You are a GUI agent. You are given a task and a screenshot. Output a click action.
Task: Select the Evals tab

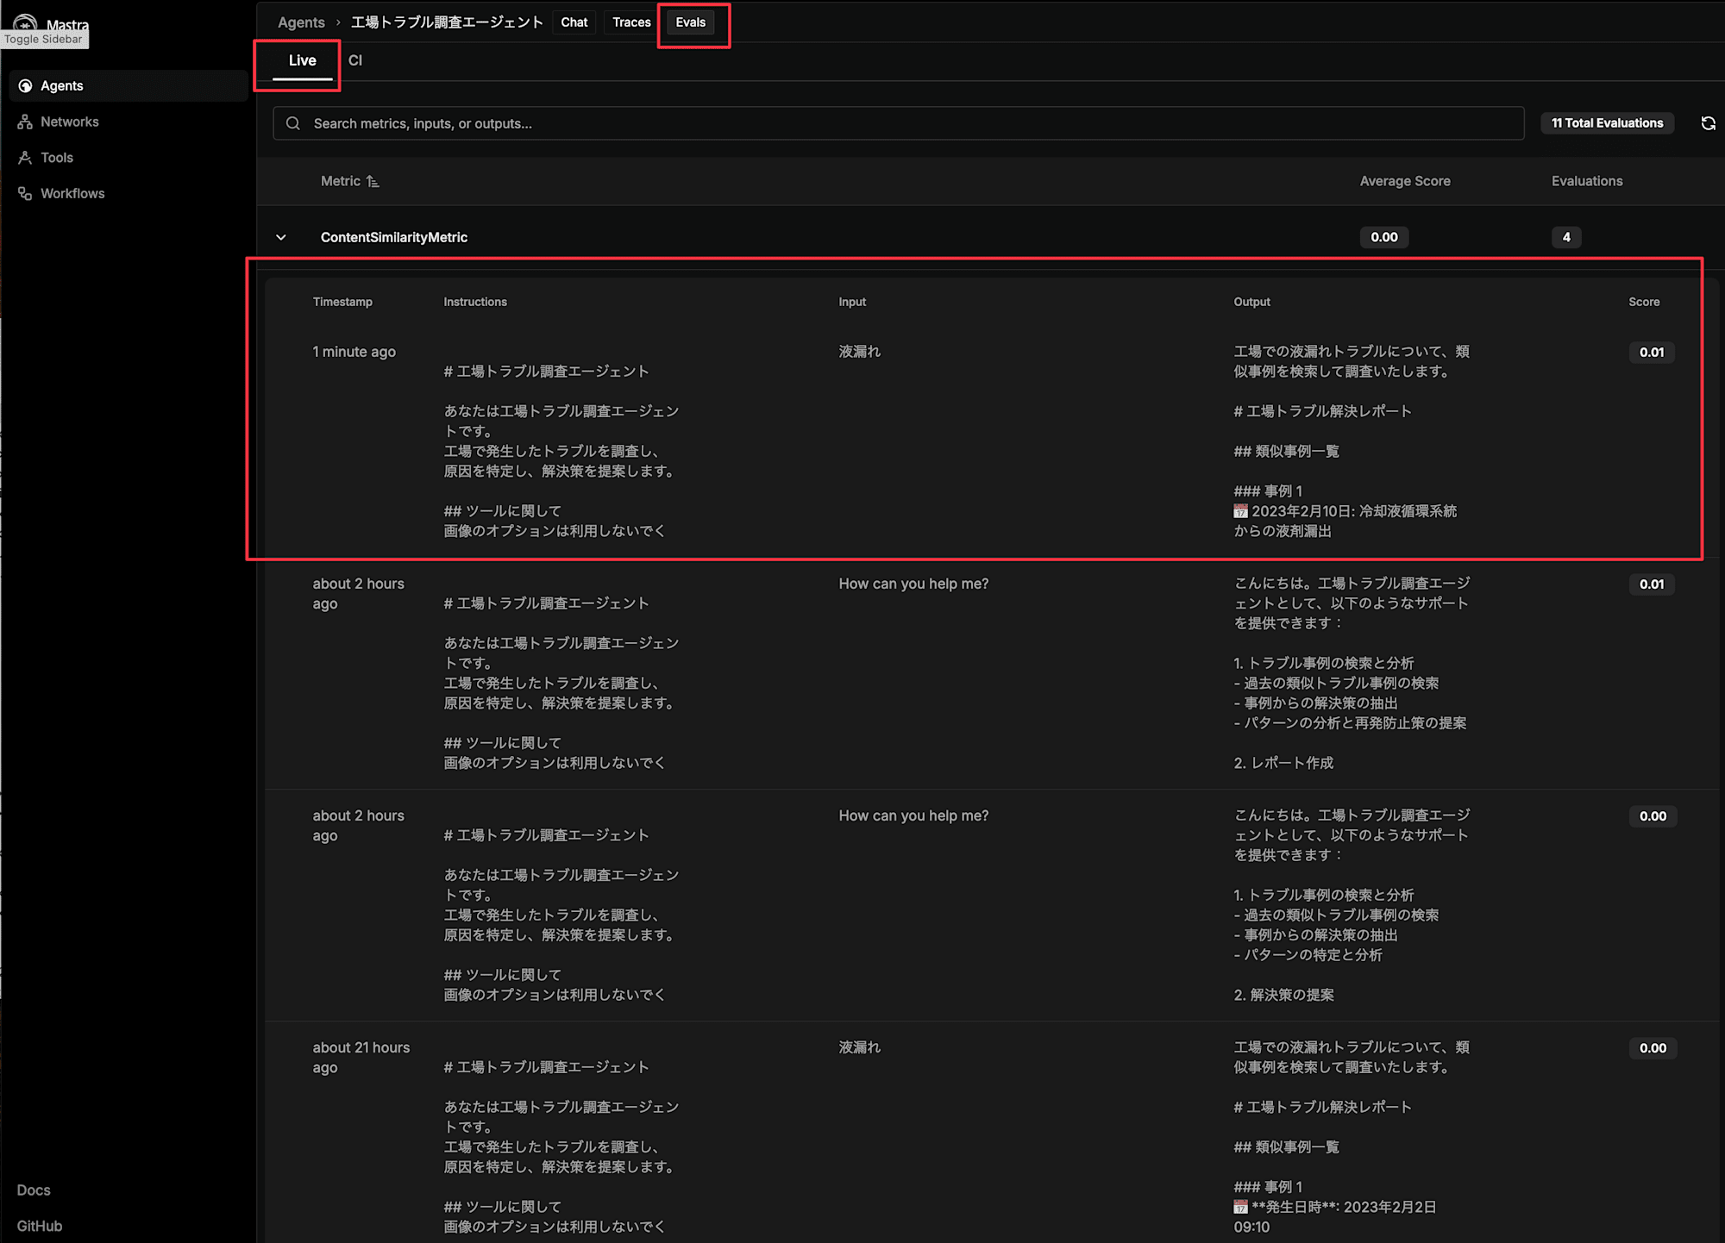pos(691,22)
